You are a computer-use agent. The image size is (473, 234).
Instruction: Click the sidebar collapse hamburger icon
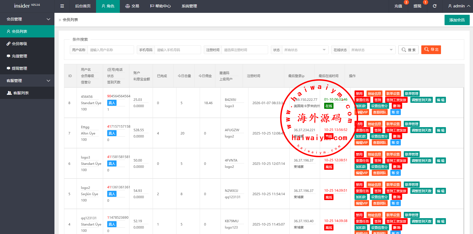tap(62, 6)
